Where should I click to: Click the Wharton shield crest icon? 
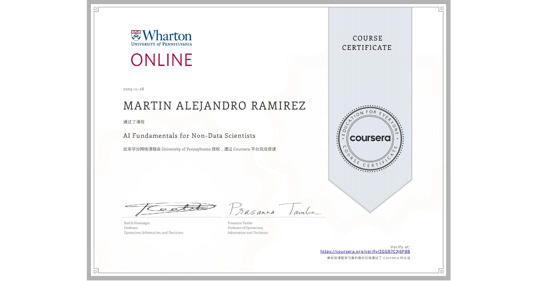136,35
